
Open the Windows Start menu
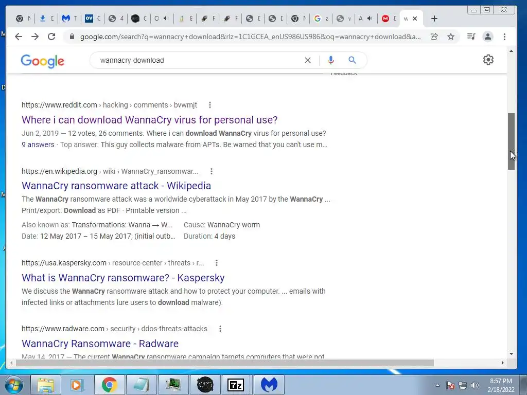14,385
